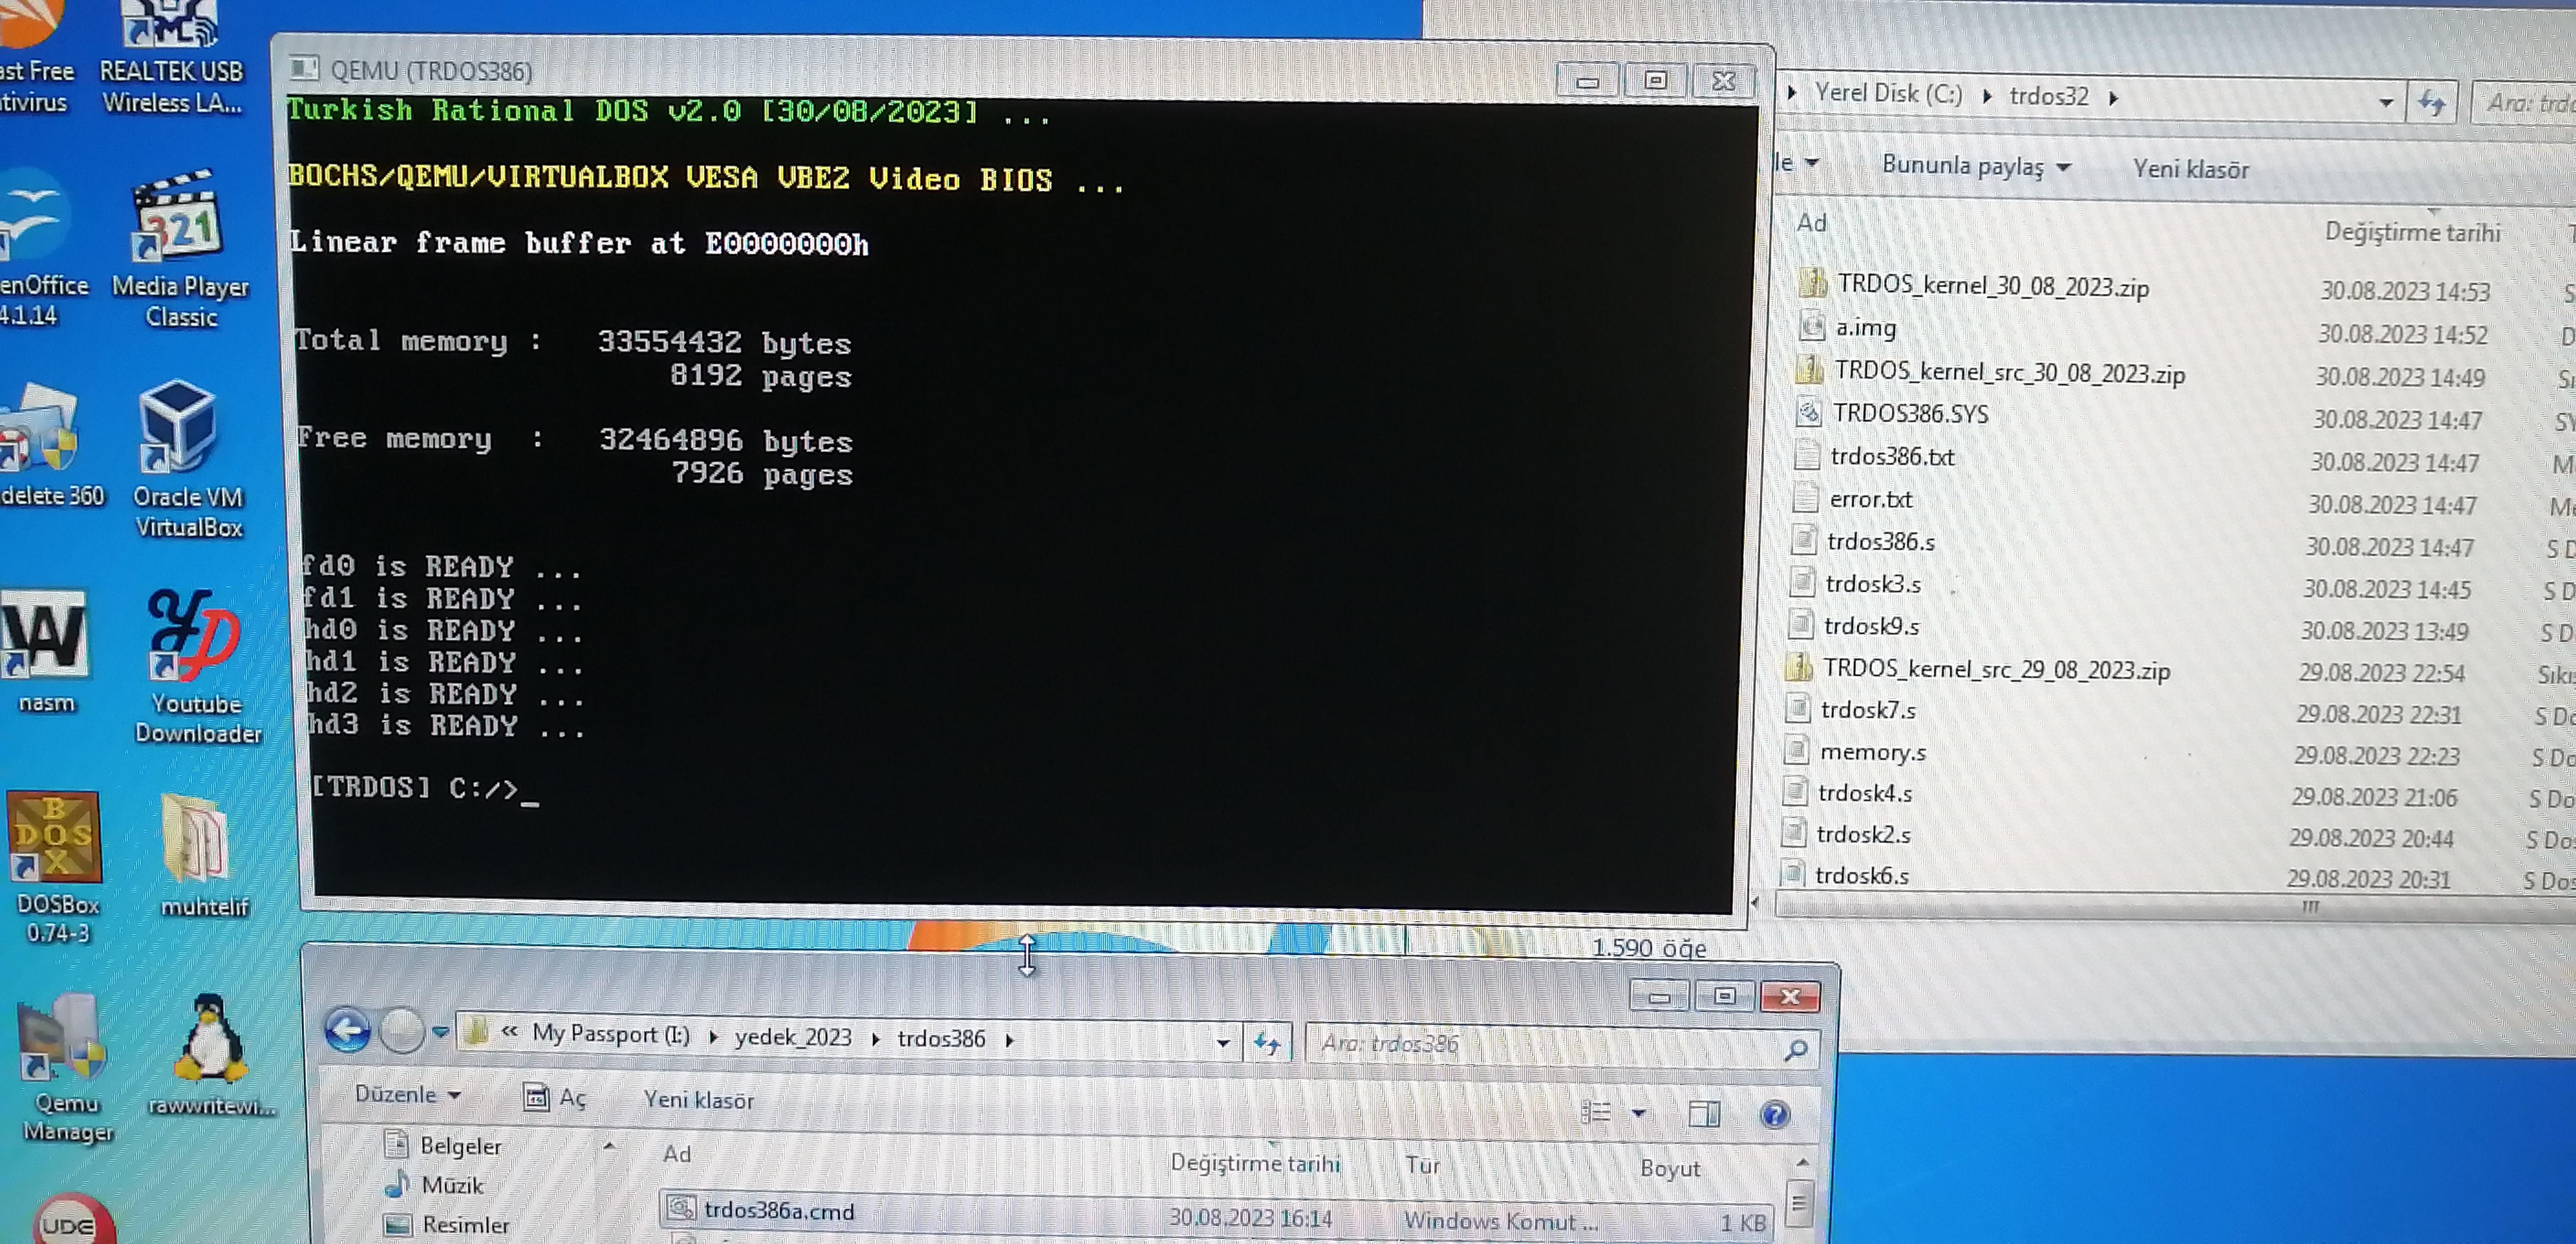Viewport: 2576px width, 1244px height.
Task: Select Resimler in the navigation pane
Action: tap(446, 1224)
